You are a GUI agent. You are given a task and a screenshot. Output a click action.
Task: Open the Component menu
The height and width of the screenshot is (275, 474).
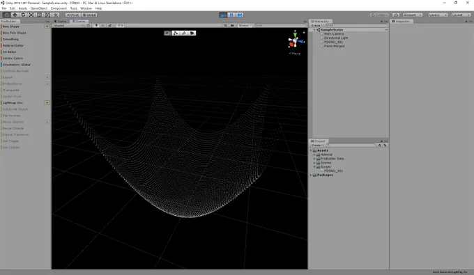59,8
